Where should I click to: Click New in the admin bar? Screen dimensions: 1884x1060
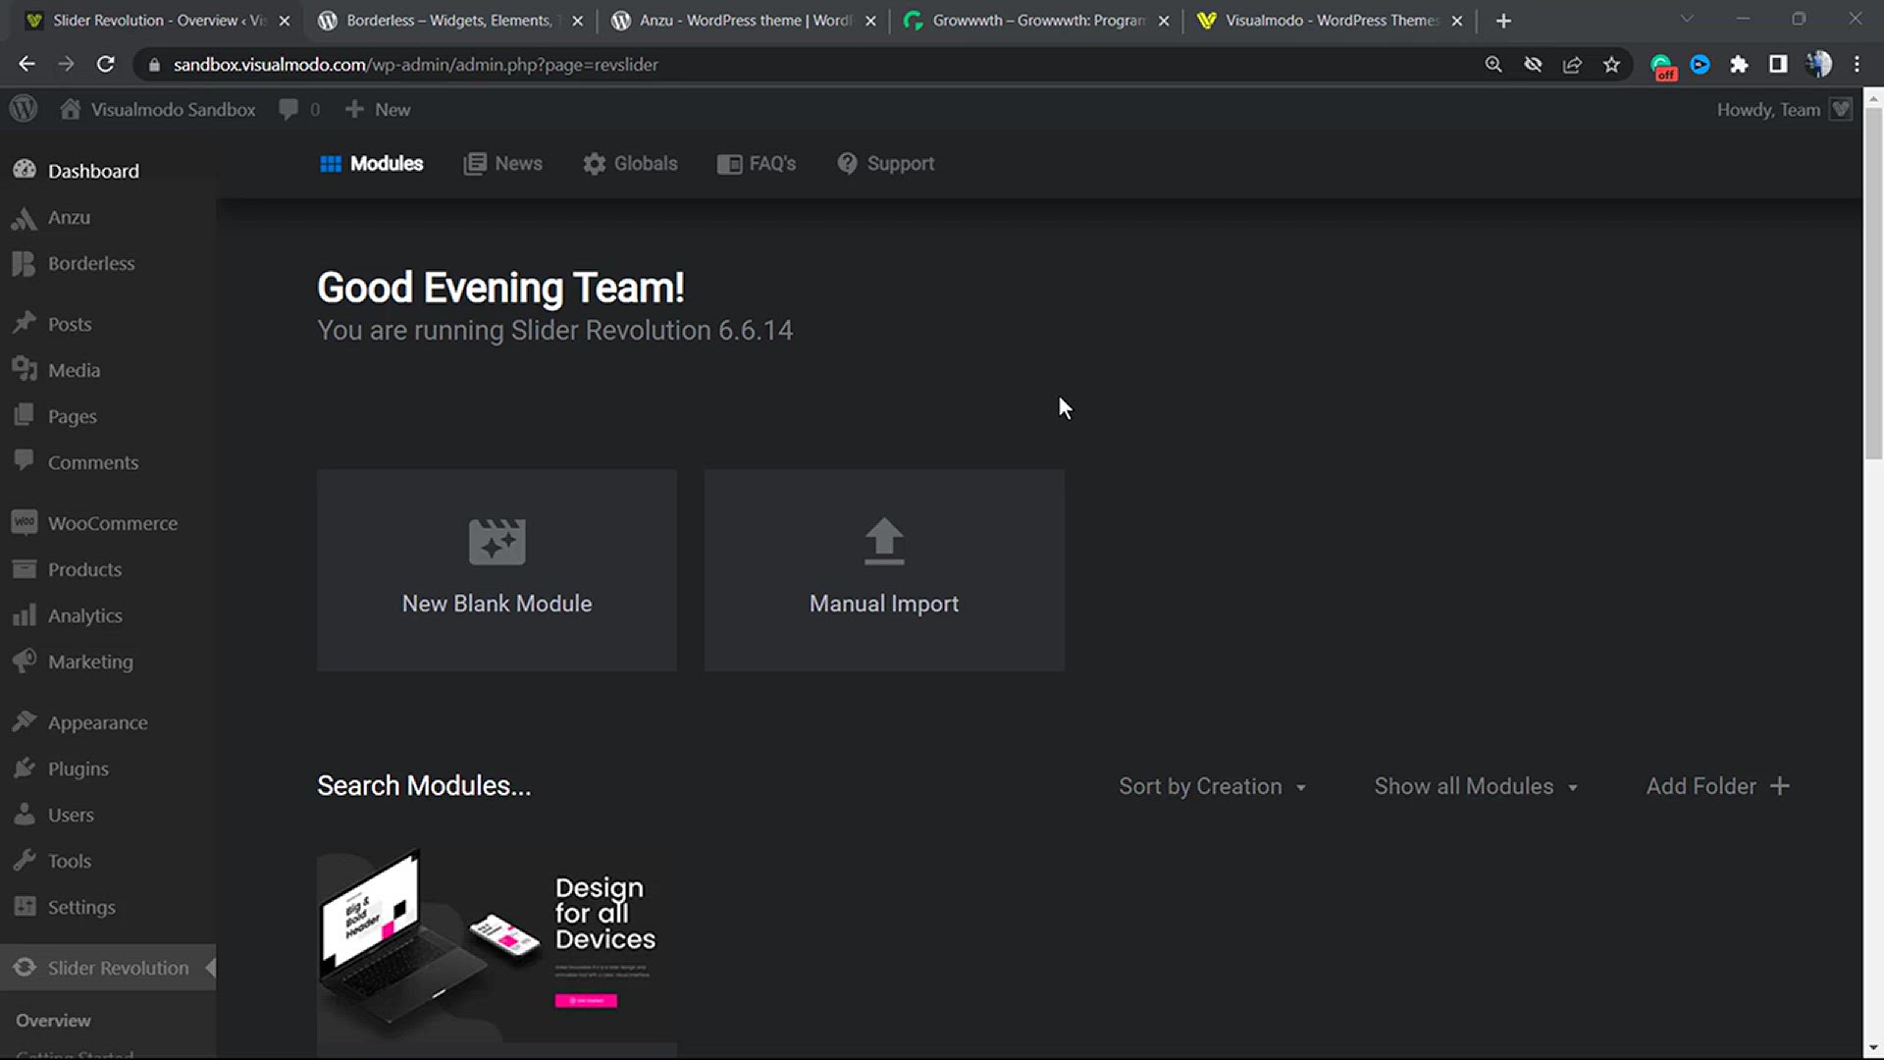tap(378, 109)
